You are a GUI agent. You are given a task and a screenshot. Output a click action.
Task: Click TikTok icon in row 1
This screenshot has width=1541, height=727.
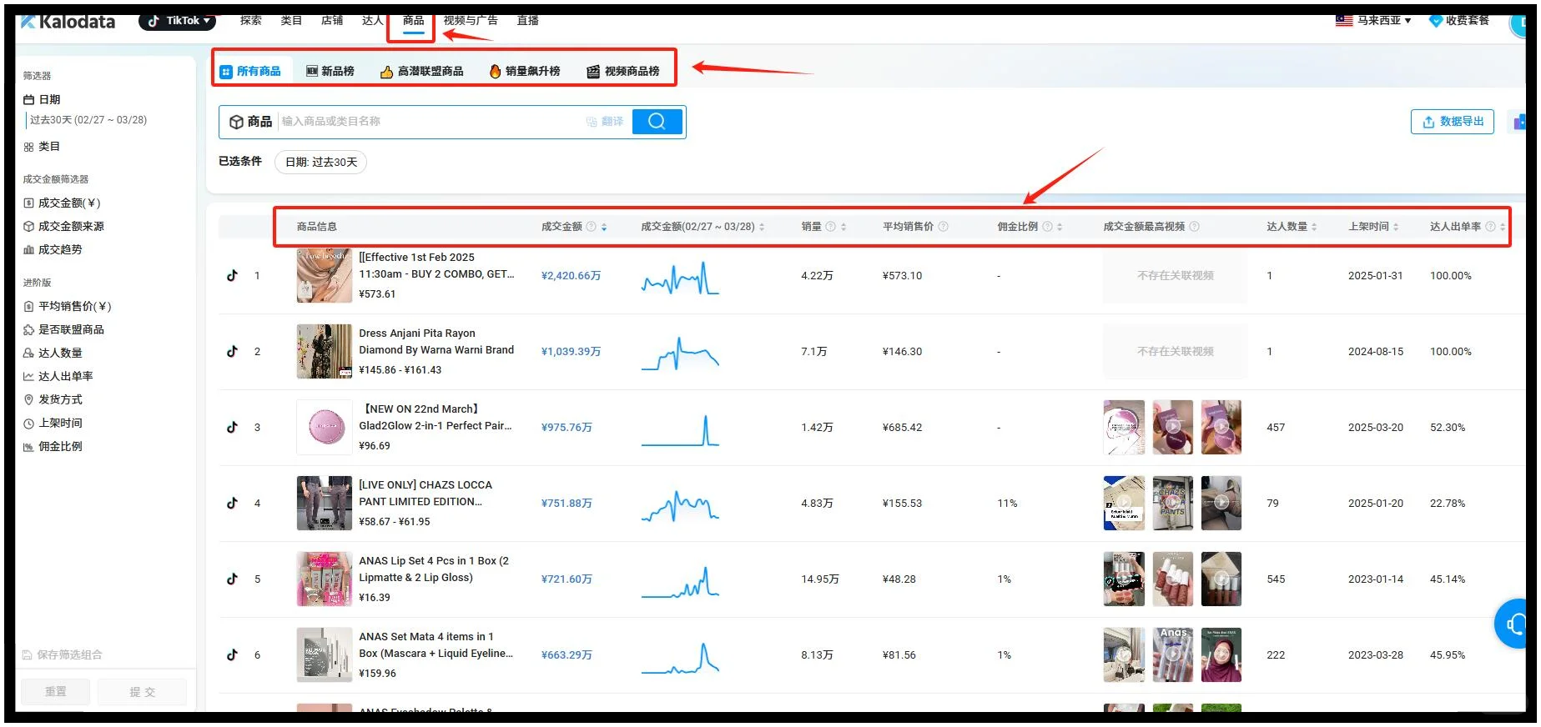(x=233, y=276)
